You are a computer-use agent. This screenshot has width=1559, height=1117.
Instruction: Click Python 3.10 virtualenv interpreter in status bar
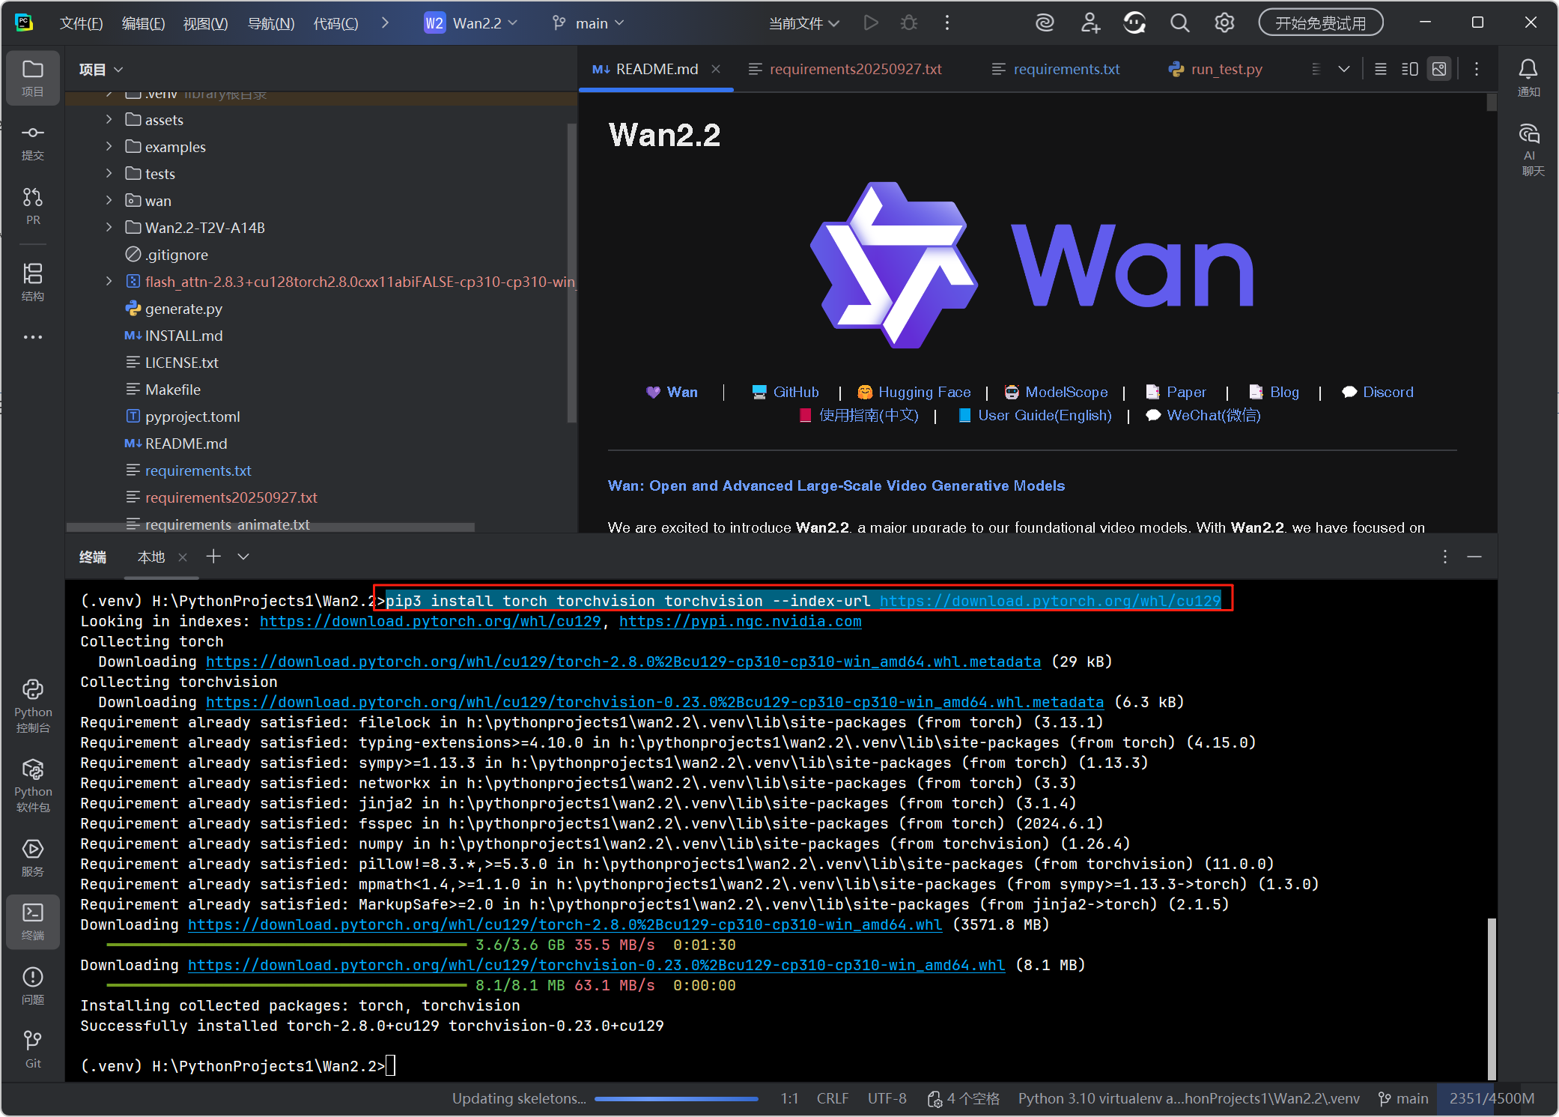coord(1188,1098)
